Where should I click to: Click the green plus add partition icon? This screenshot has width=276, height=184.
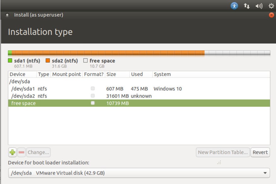tap(12, 152)
